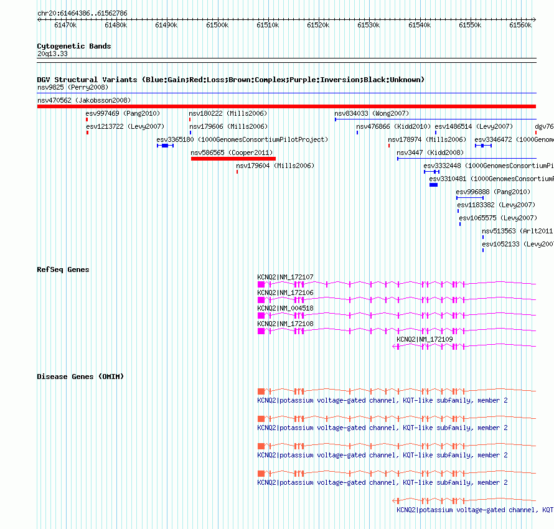Click the 61530k scale label
The height and width of the screenshot is (529, 554).
click(369, 25)
